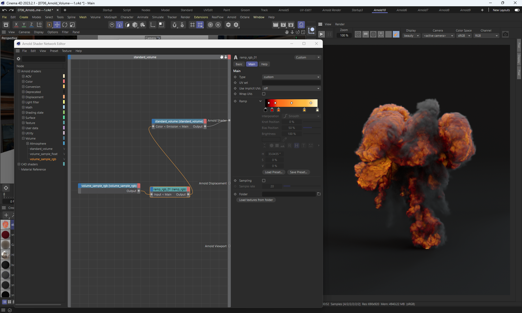This screenshot has height=313, width=522.
Task: Click the folder browse icon beside Folder
Action: (319, 194)
